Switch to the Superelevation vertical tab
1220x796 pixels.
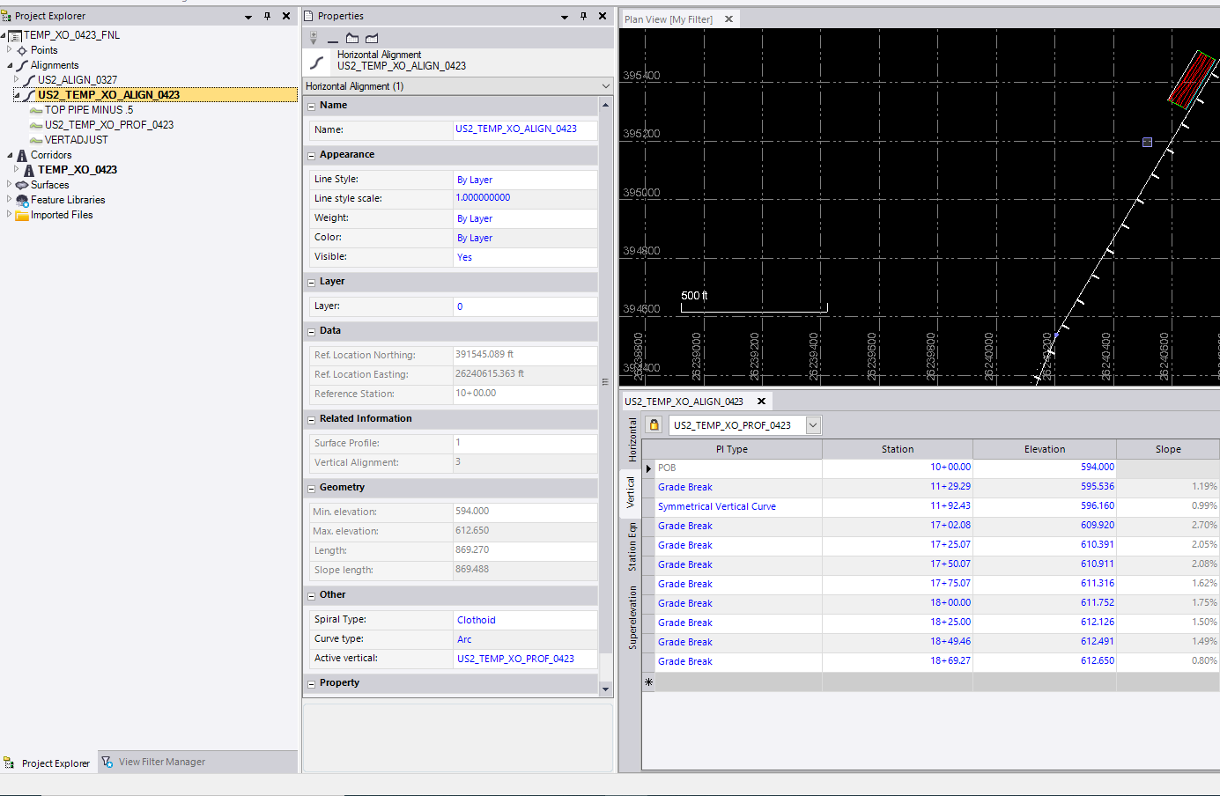point(632,618)
